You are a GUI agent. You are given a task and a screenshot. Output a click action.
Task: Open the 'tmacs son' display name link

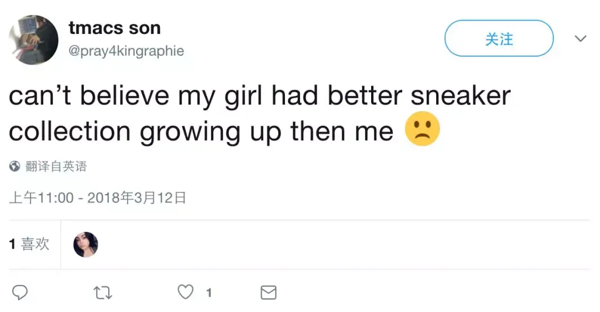114,28
